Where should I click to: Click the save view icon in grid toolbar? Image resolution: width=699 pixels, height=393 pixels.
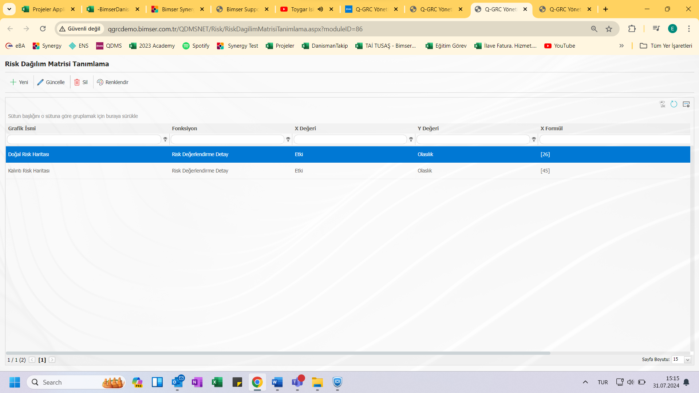click(687, 104)
